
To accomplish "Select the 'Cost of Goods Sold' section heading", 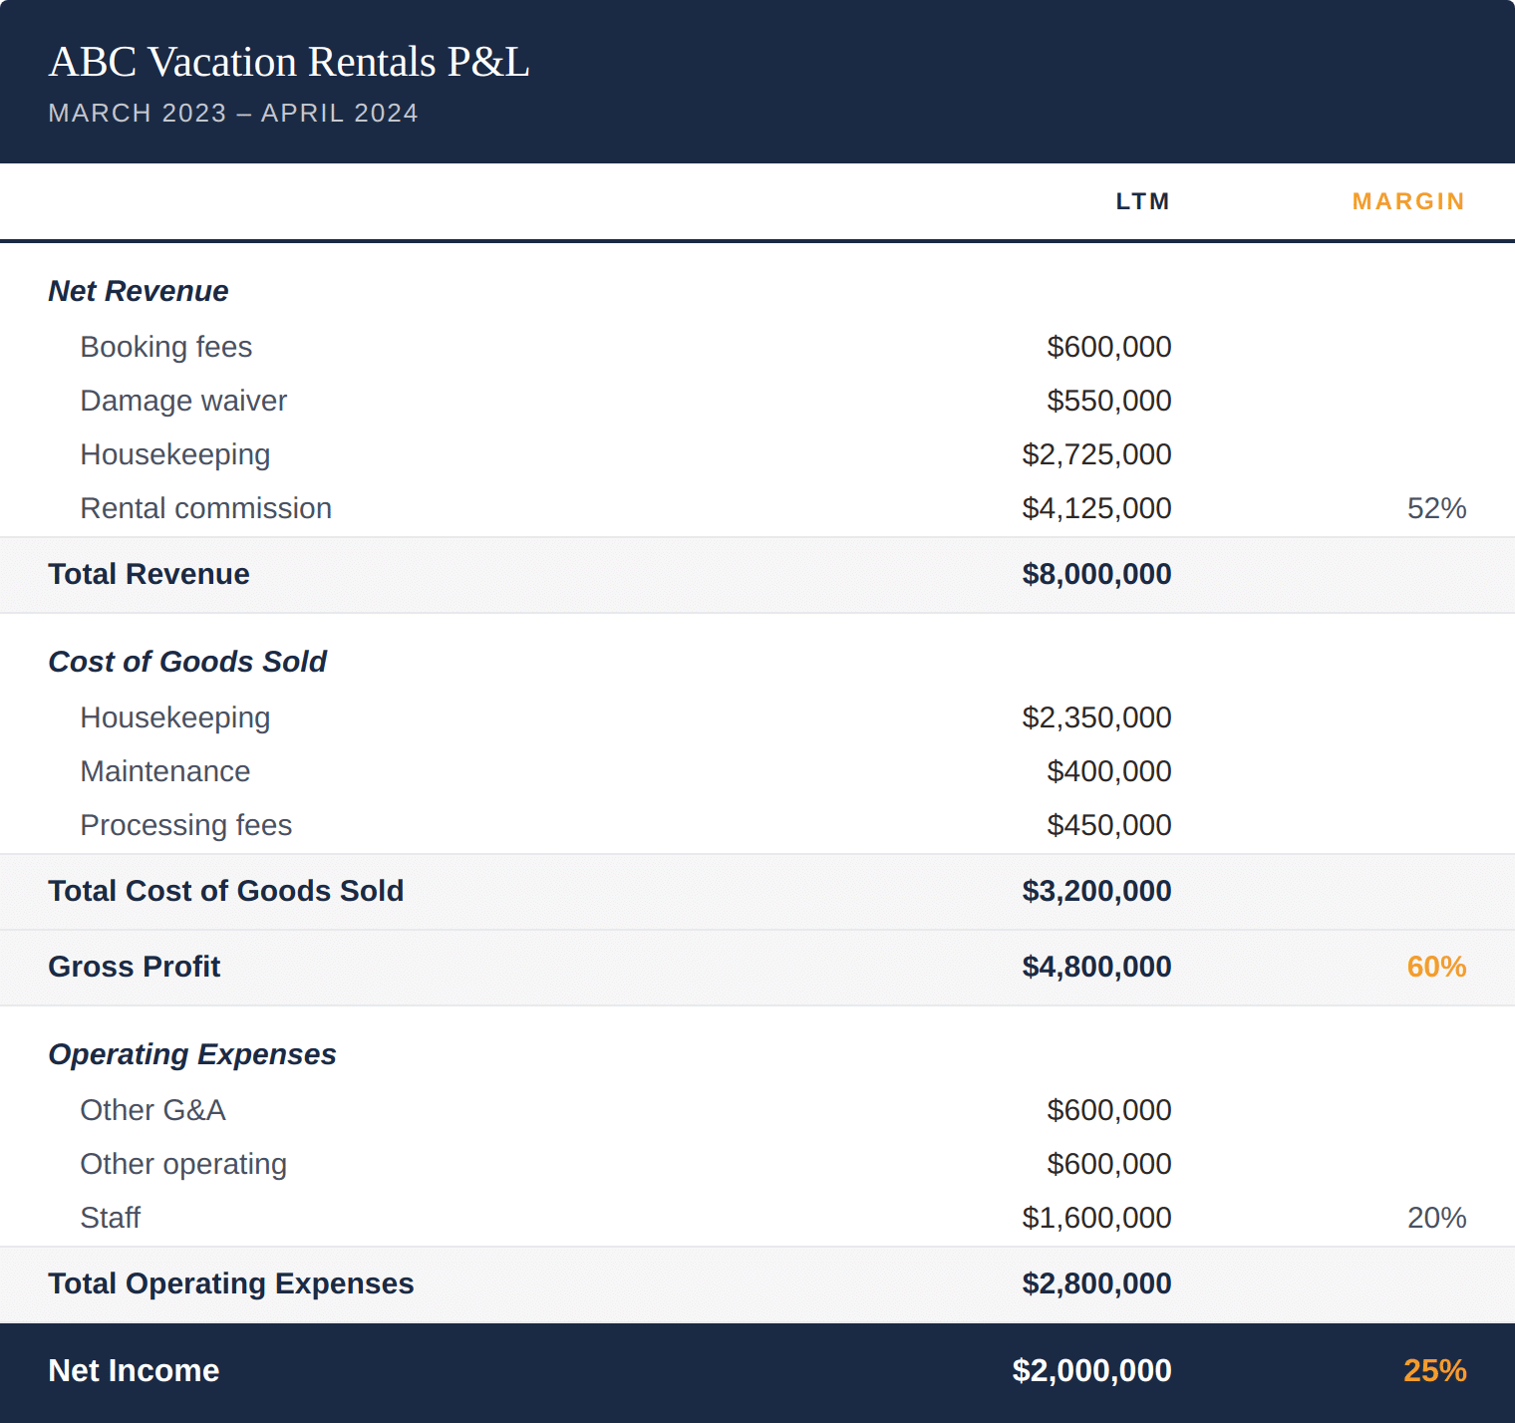I will 187,662.
